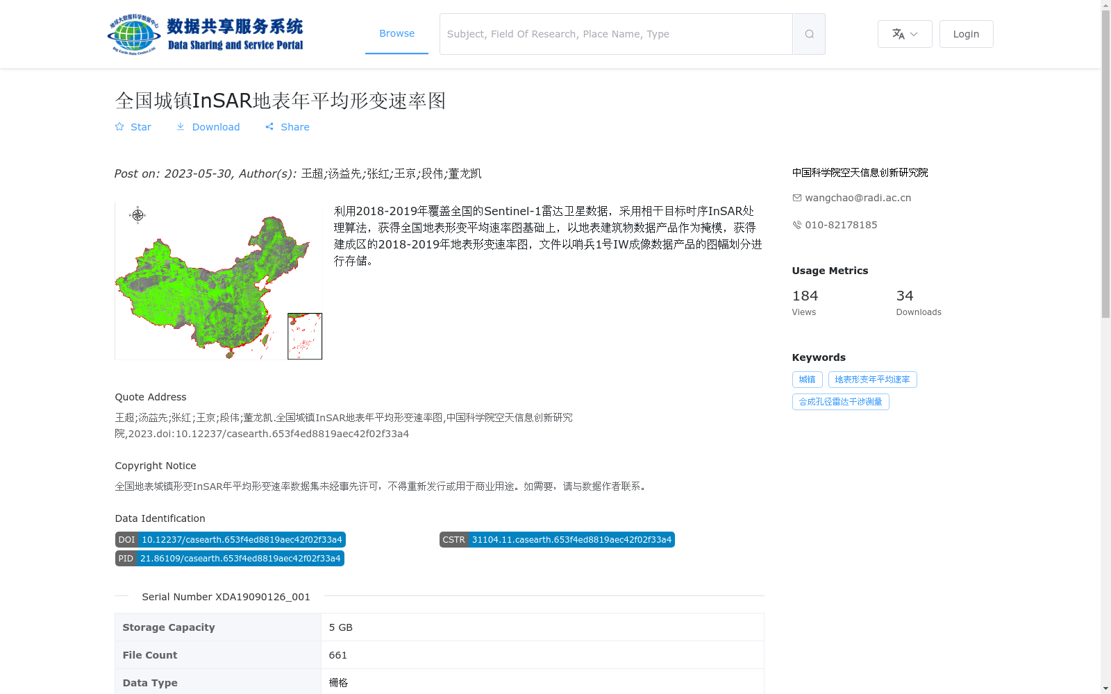
Task: Focus the subject search input field
Action: (616, 34)
